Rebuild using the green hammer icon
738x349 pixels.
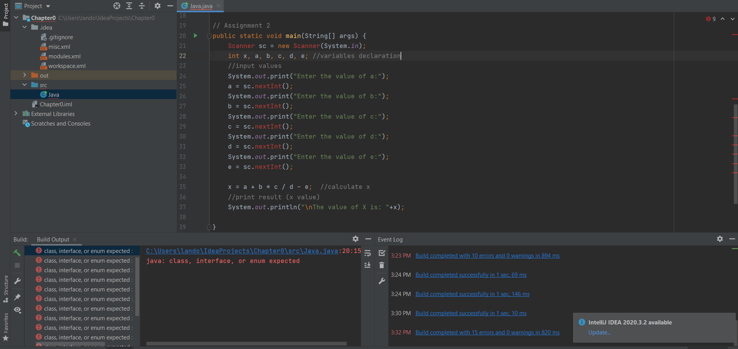point(17,253)
